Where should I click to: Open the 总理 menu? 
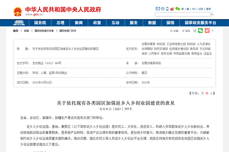60,23
